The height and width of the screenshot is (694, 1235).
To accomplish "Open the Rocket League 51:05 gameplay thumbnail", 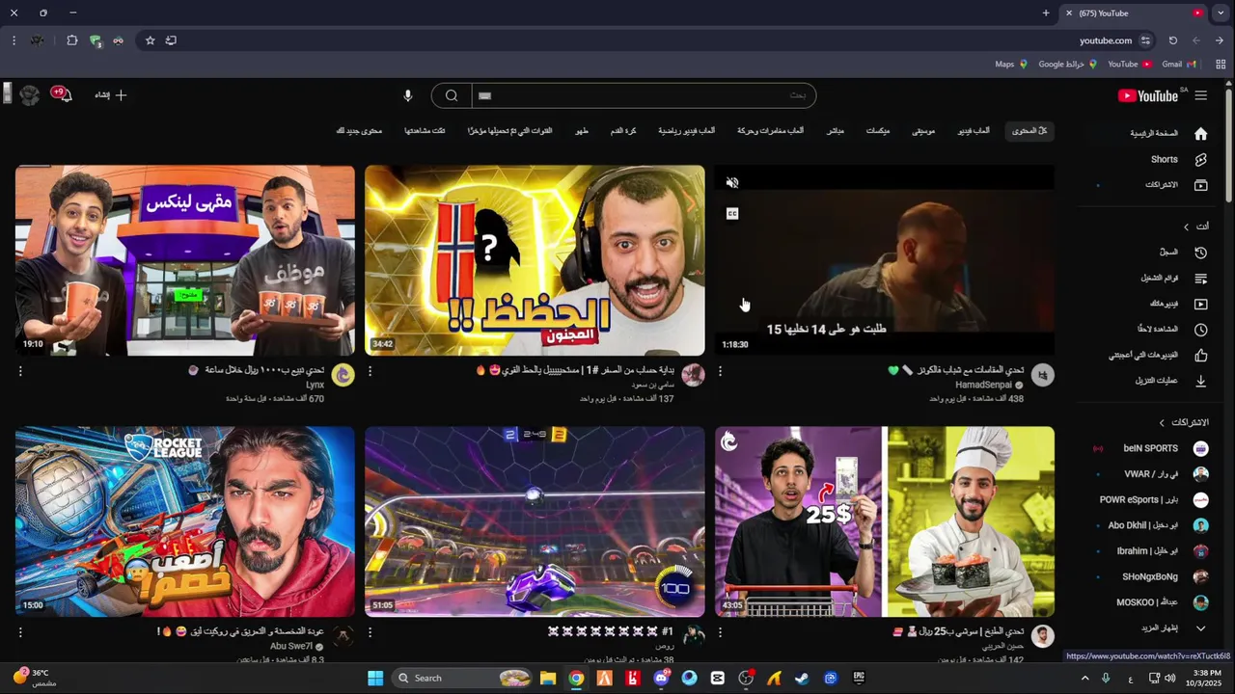I will tap(535, 521).
